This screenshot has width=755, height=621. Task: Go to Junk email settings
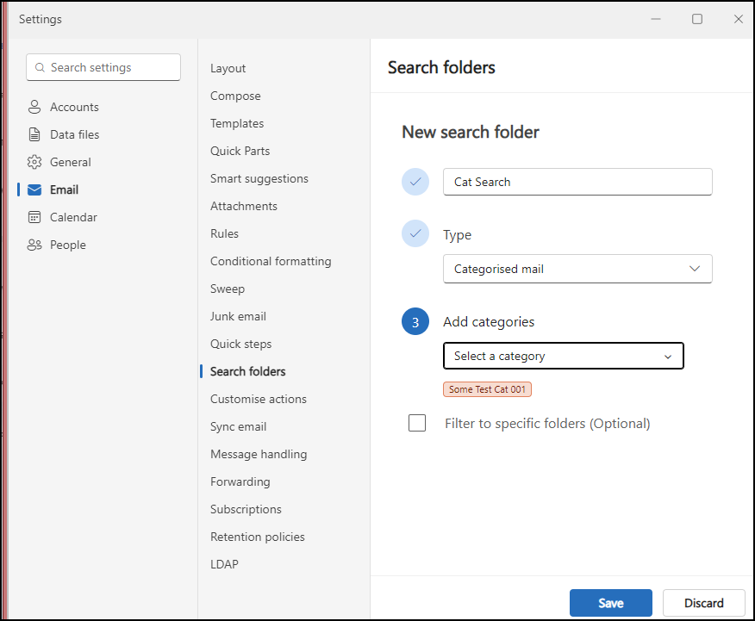(238, 316)
